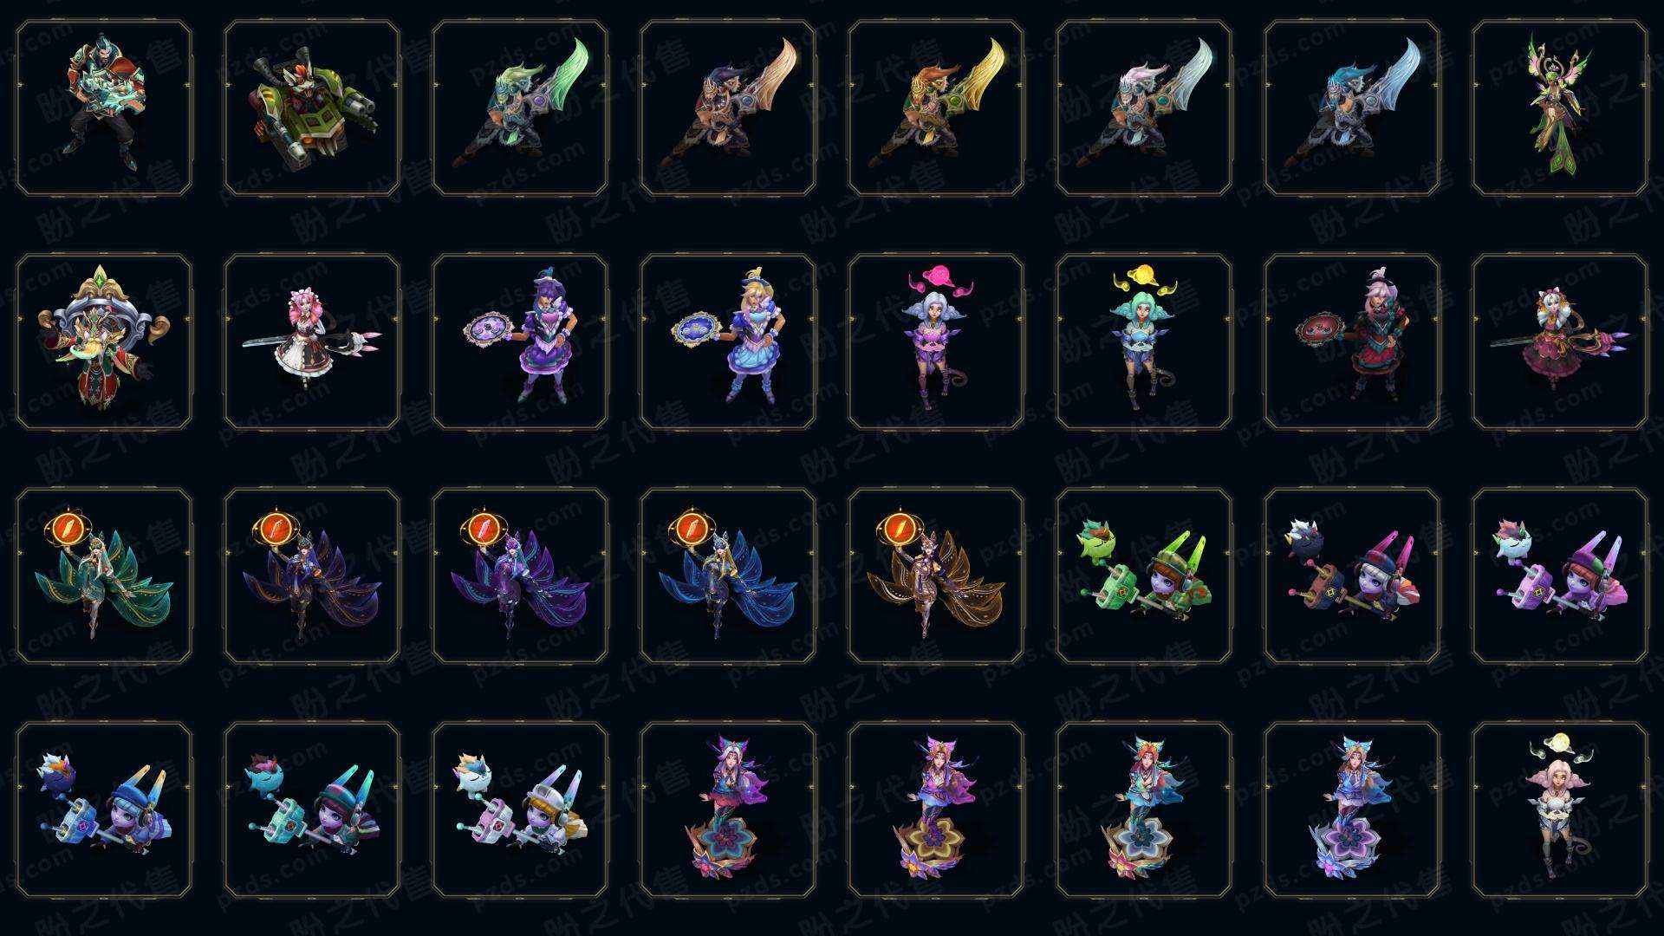
Task: Open the golden-yellow greatsword warrior chroma
Action: pos(936,108)
